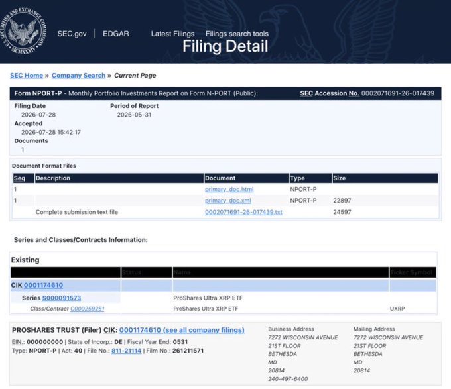Viewport: 451px width, 389px height.
Task: Click see all company filings link
Action: 182,330
